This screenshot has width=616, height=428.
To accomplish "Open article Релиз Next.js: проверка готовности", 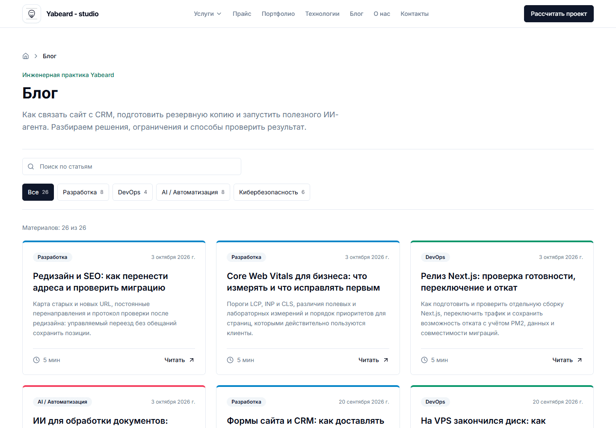I will pos(498,282).
